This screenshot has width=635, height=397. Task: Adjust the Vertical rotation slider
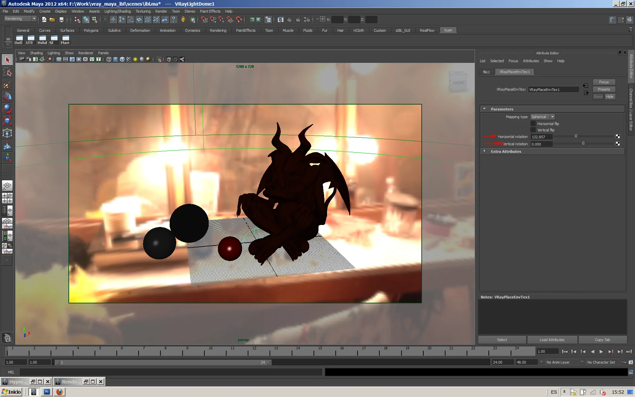point(583,144)
